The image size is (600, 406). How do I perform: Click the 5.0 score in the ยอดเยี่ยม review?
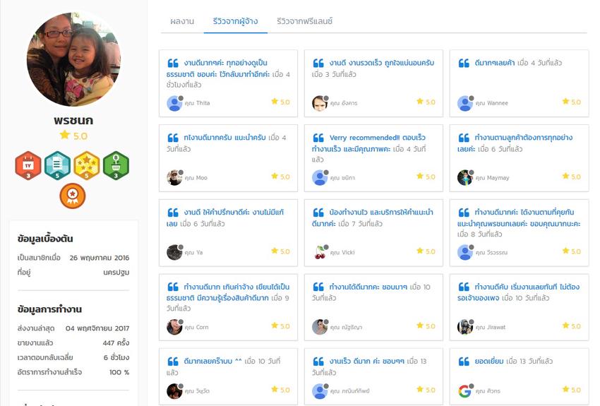tap(576, 390)
